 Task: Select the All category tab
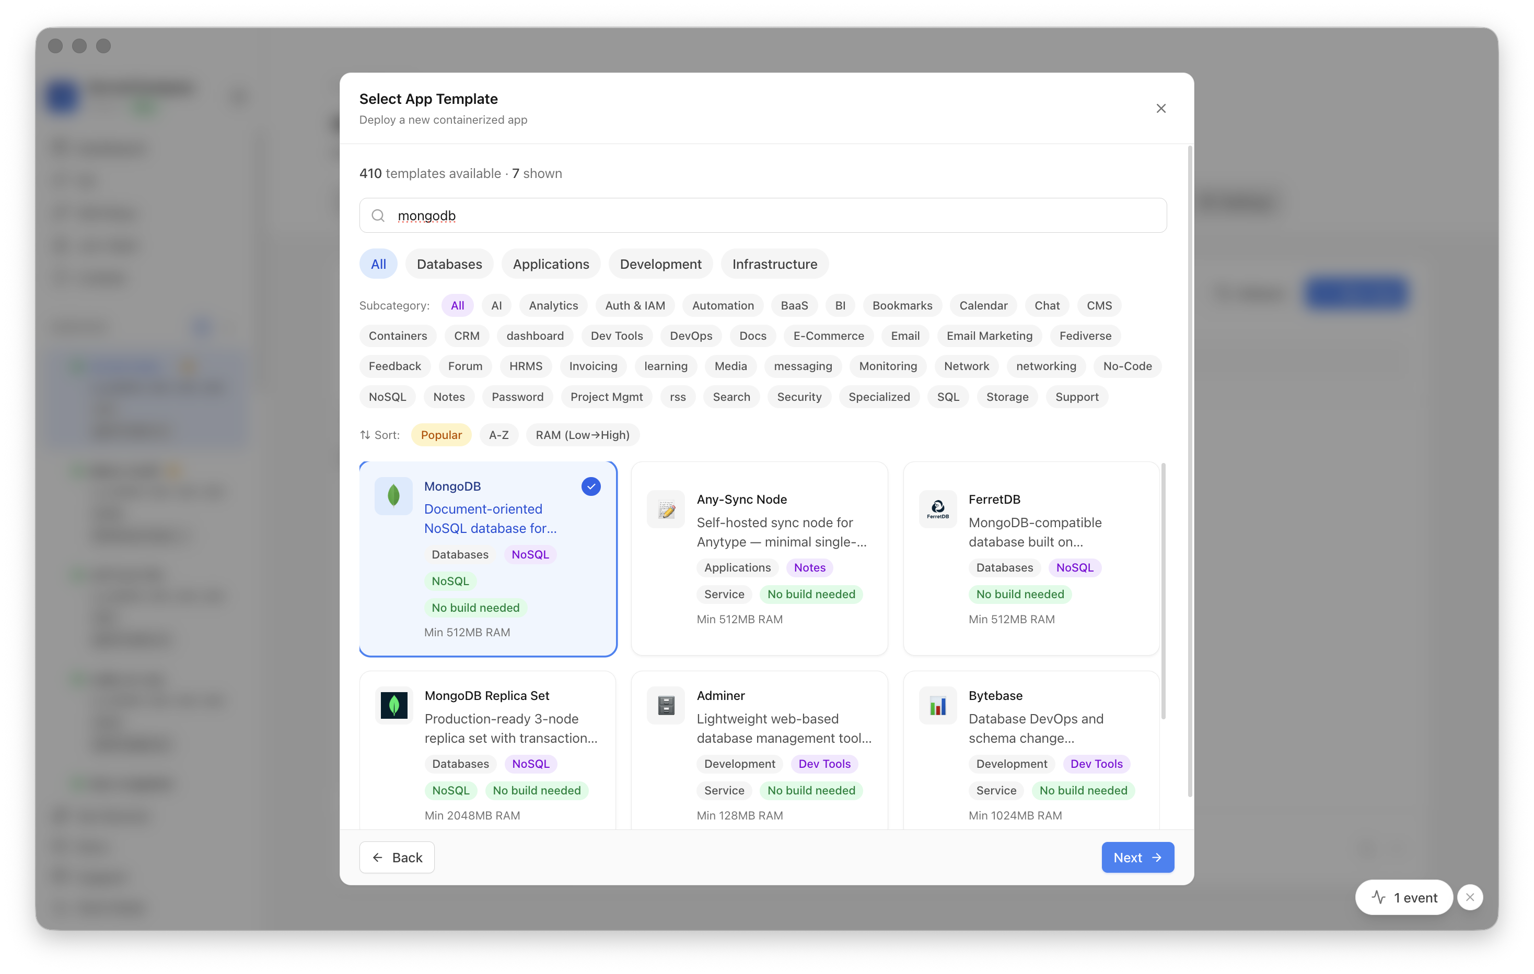(x=378, y=264)
